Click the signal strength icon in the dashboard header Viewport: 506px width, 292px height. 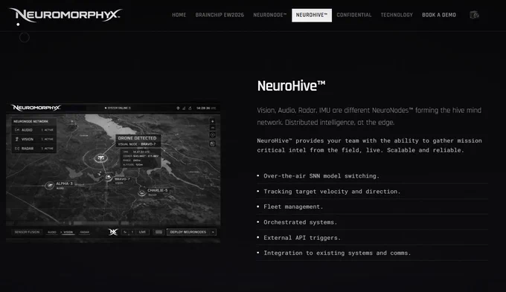click(x=184, y=108)
